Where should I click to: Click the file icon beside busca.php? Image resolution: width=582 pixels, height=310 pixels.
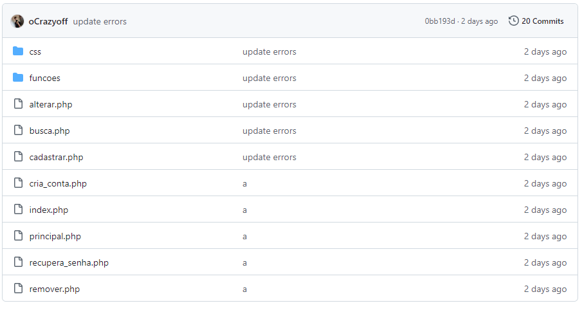tap(18, 130)
